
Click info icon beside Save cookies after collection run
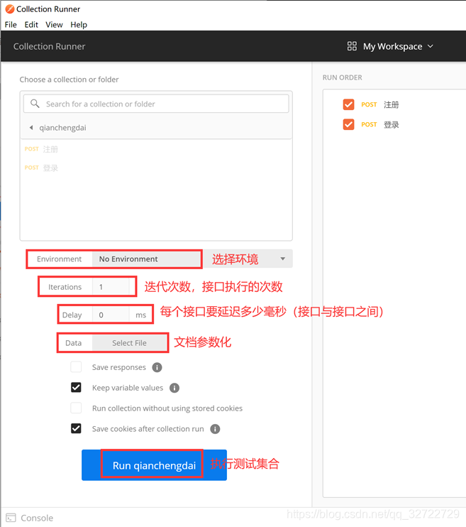pyautogui.click(x=215, y=429)
